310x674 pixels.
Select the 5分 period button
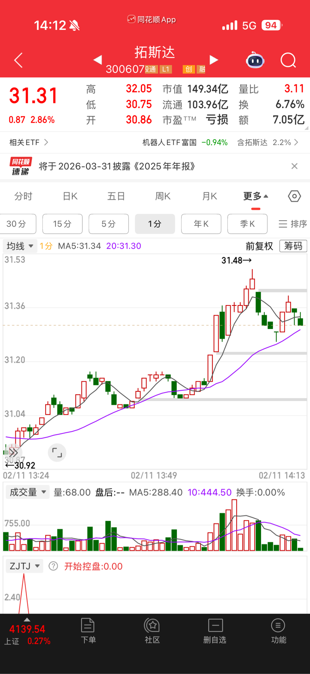coord(109,224)
